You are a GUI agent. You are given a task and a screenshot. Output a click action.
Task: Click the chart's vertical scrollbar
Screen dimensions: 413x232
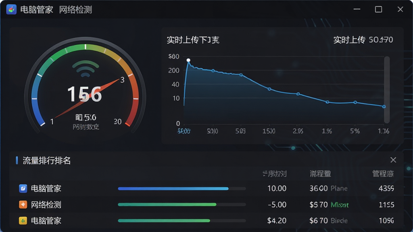tap(387, 89)
